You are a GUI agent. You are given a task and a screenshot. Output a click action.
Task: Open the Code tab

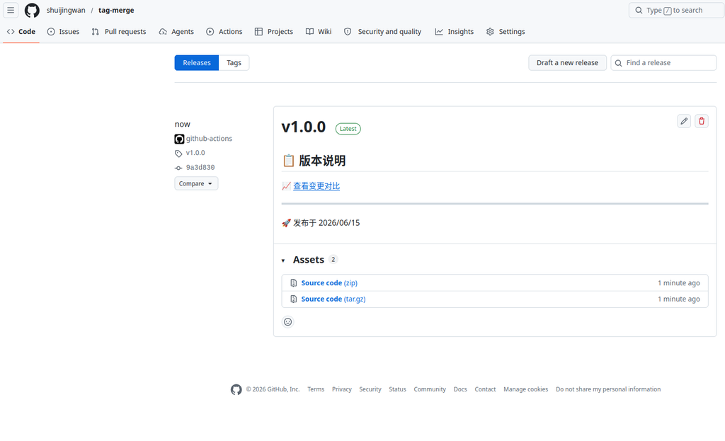[21, 31]
